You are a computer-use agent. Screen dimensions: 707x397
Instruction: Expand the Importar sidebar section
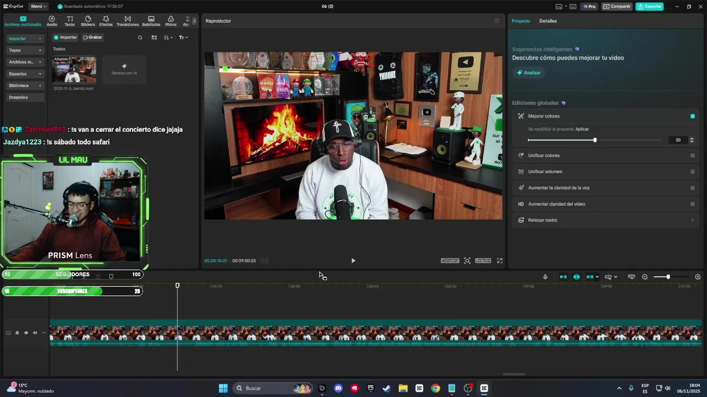[25, 39]
